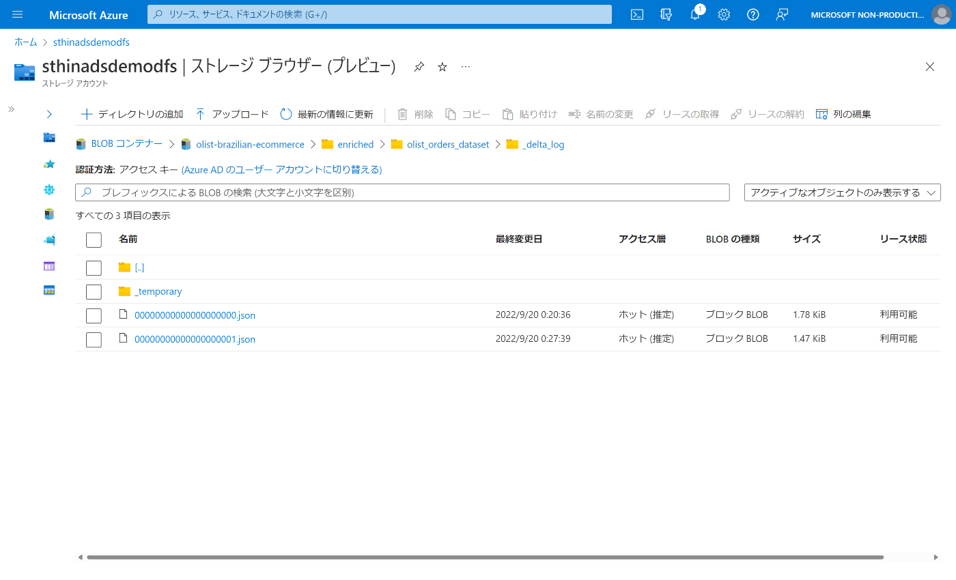Go to olist_orders_dataset folder in the breadcrumb
956x580 pixels.
448,144
